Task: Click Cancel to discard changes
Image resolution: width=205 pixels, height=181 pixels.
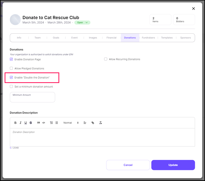Action: pos(128,165)
